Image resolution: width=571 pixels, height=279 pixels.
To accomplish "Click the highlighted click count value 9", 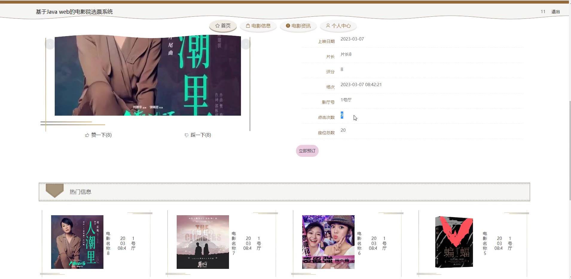I will coord(342,115).
